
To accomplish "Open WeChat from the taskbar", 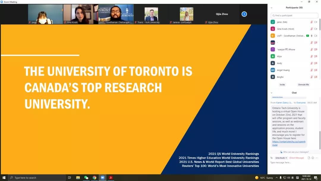I will (86, 178).
